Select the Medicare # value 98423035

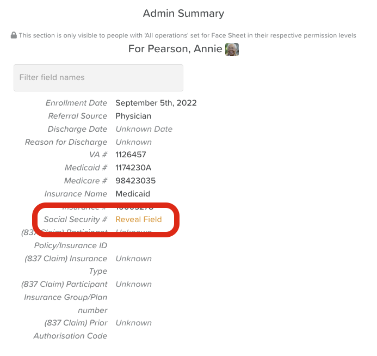click(x=135, y=181)
